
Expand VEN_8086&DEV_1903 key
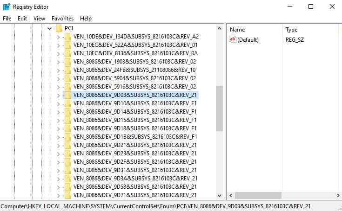(x=58, y=62)
